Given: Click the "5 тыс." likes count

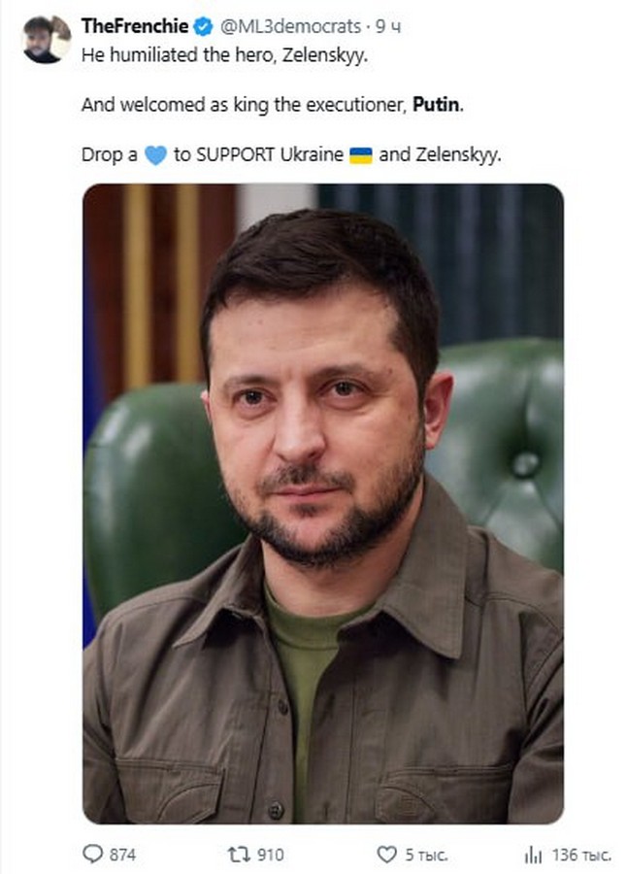Looking at the screenshot, I should pyautogui.click(x=426, y=855).
